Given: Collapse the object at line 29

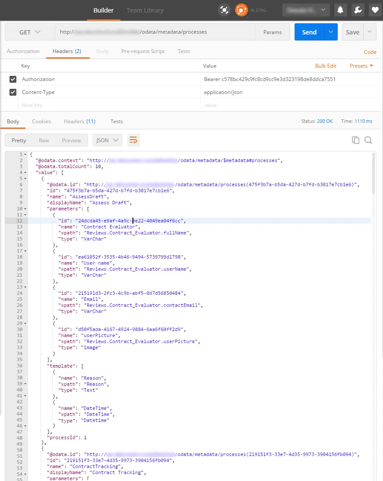Looking at the screenshot, I should tap(25, 323).
